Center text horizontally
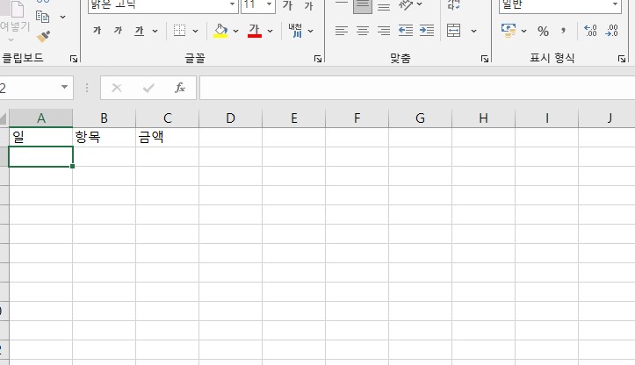The width and height of the screenshot is (635, 365). [363, 31]
